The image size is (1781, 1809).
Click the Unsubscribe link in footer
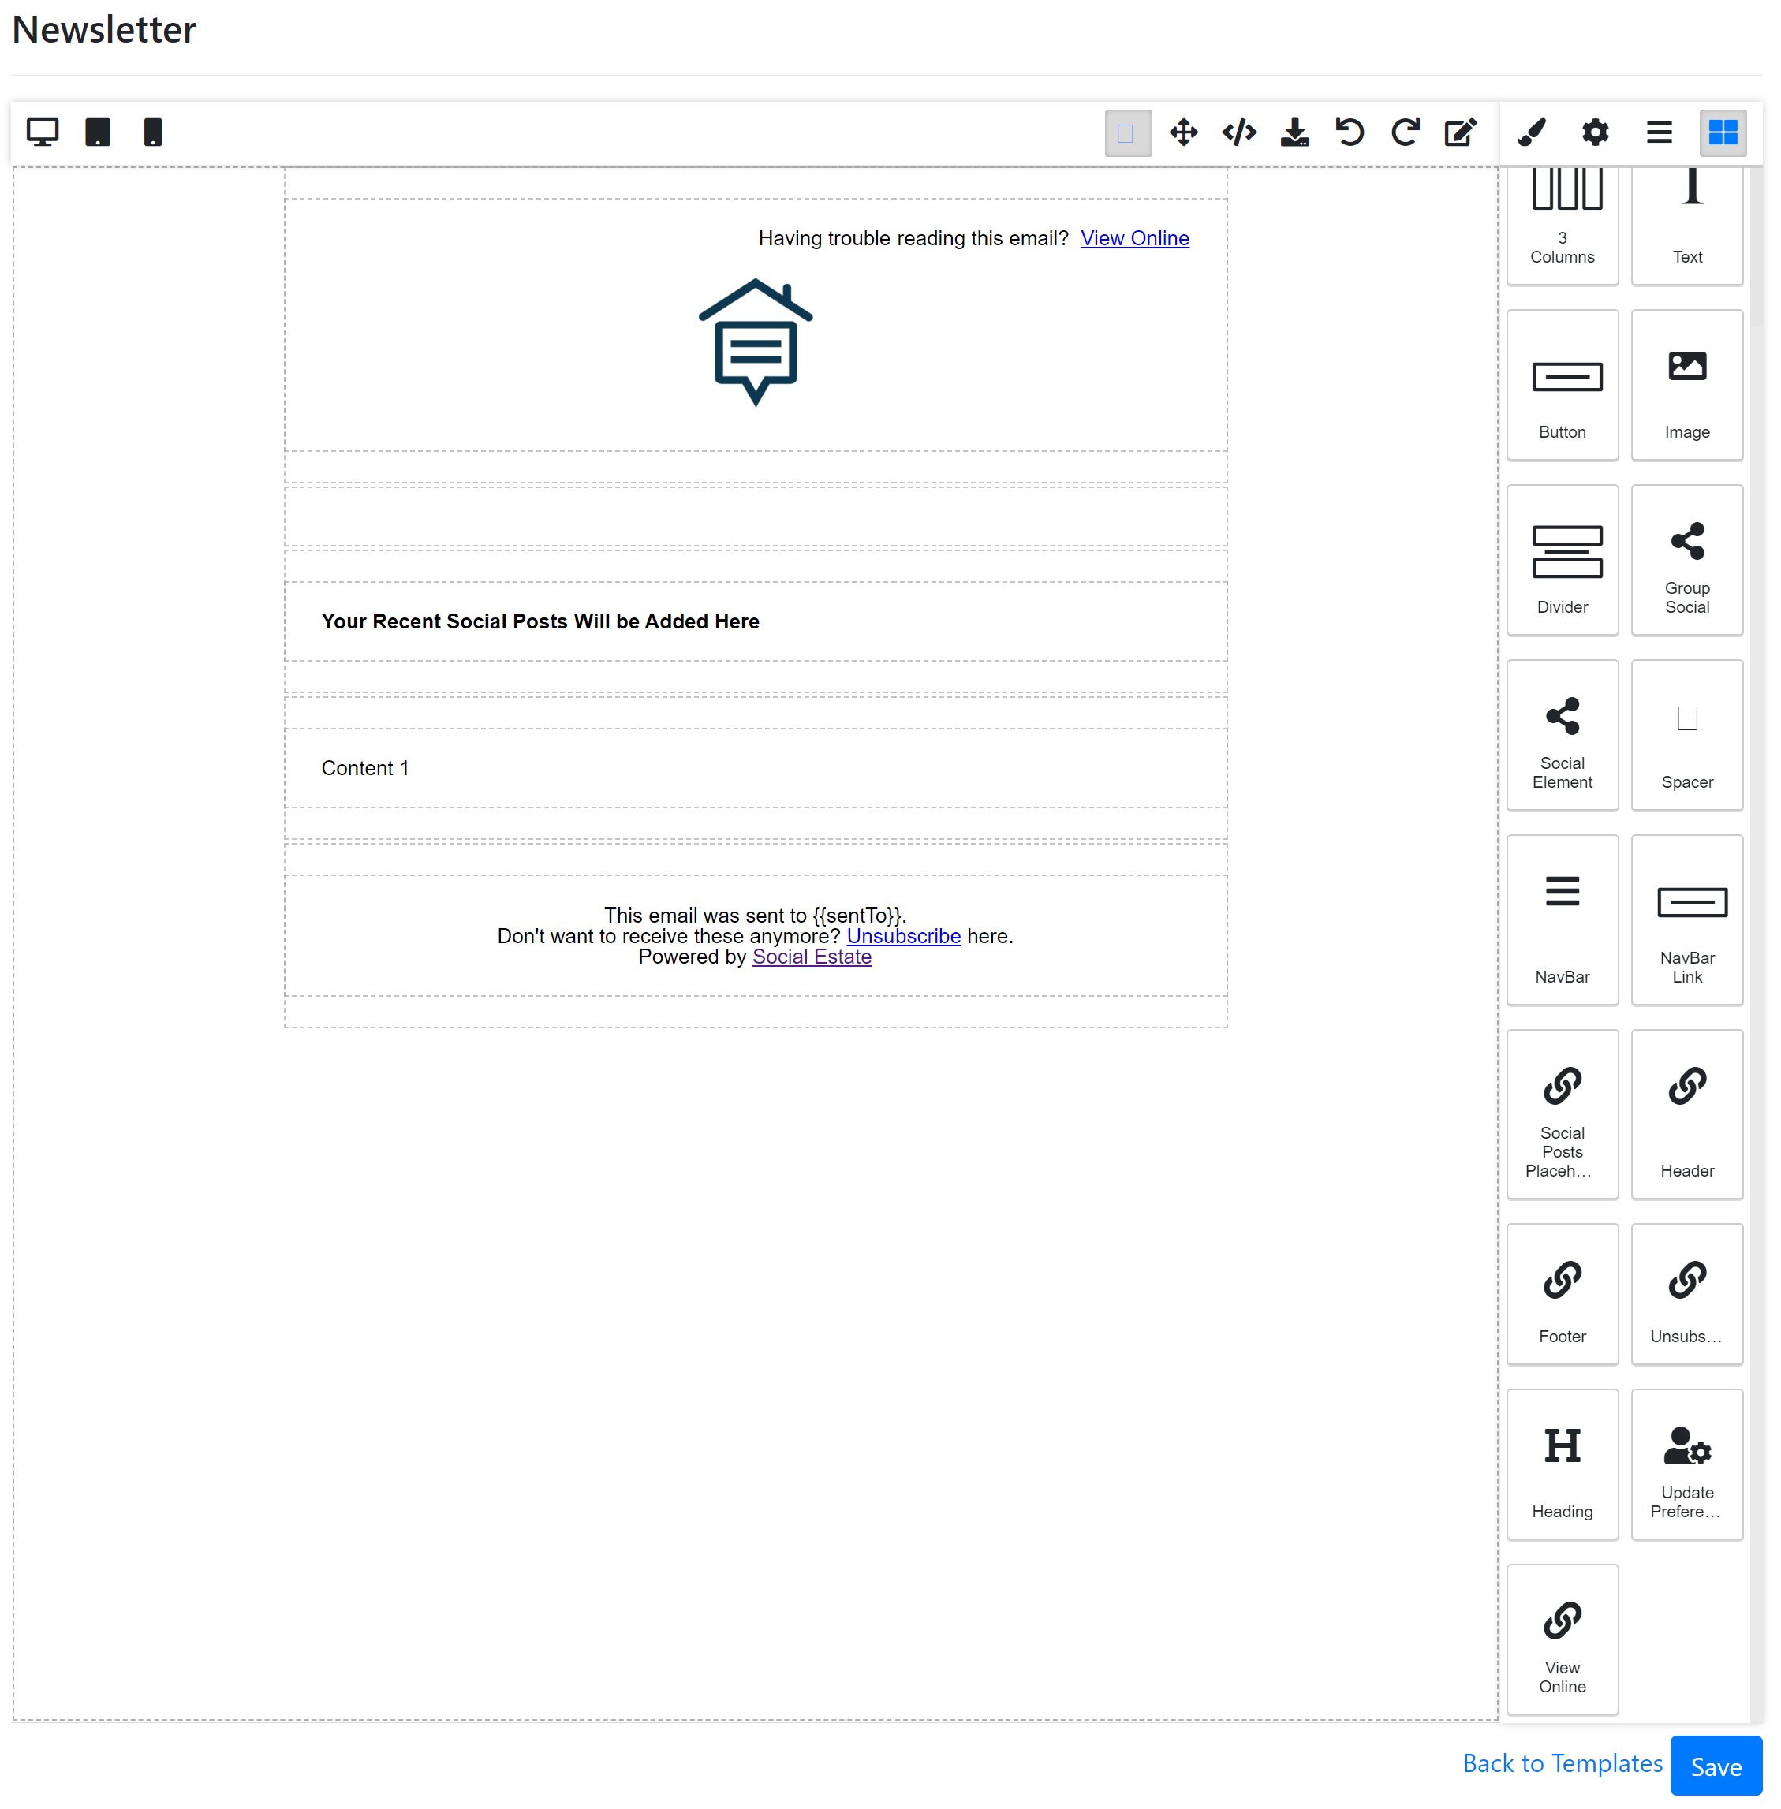coord(902,935)
